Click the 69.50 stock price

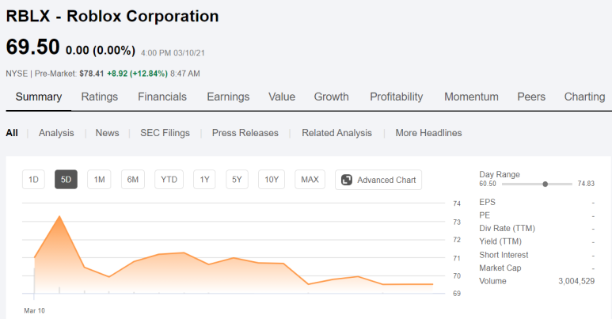[x=32, y=47]
